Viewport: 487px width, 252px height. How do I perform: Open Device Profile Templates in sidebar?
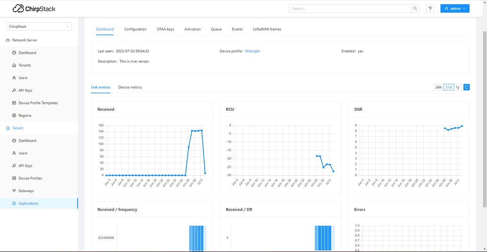coord(38,103)
